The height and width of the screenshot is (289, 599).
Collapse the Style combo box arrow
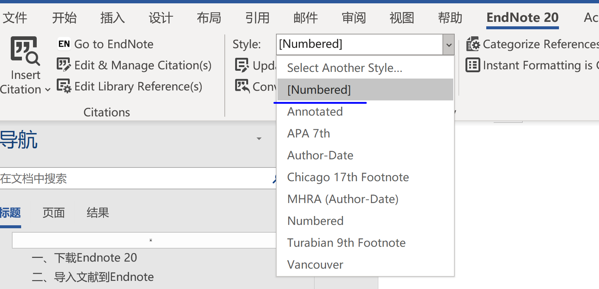point(449,44)
